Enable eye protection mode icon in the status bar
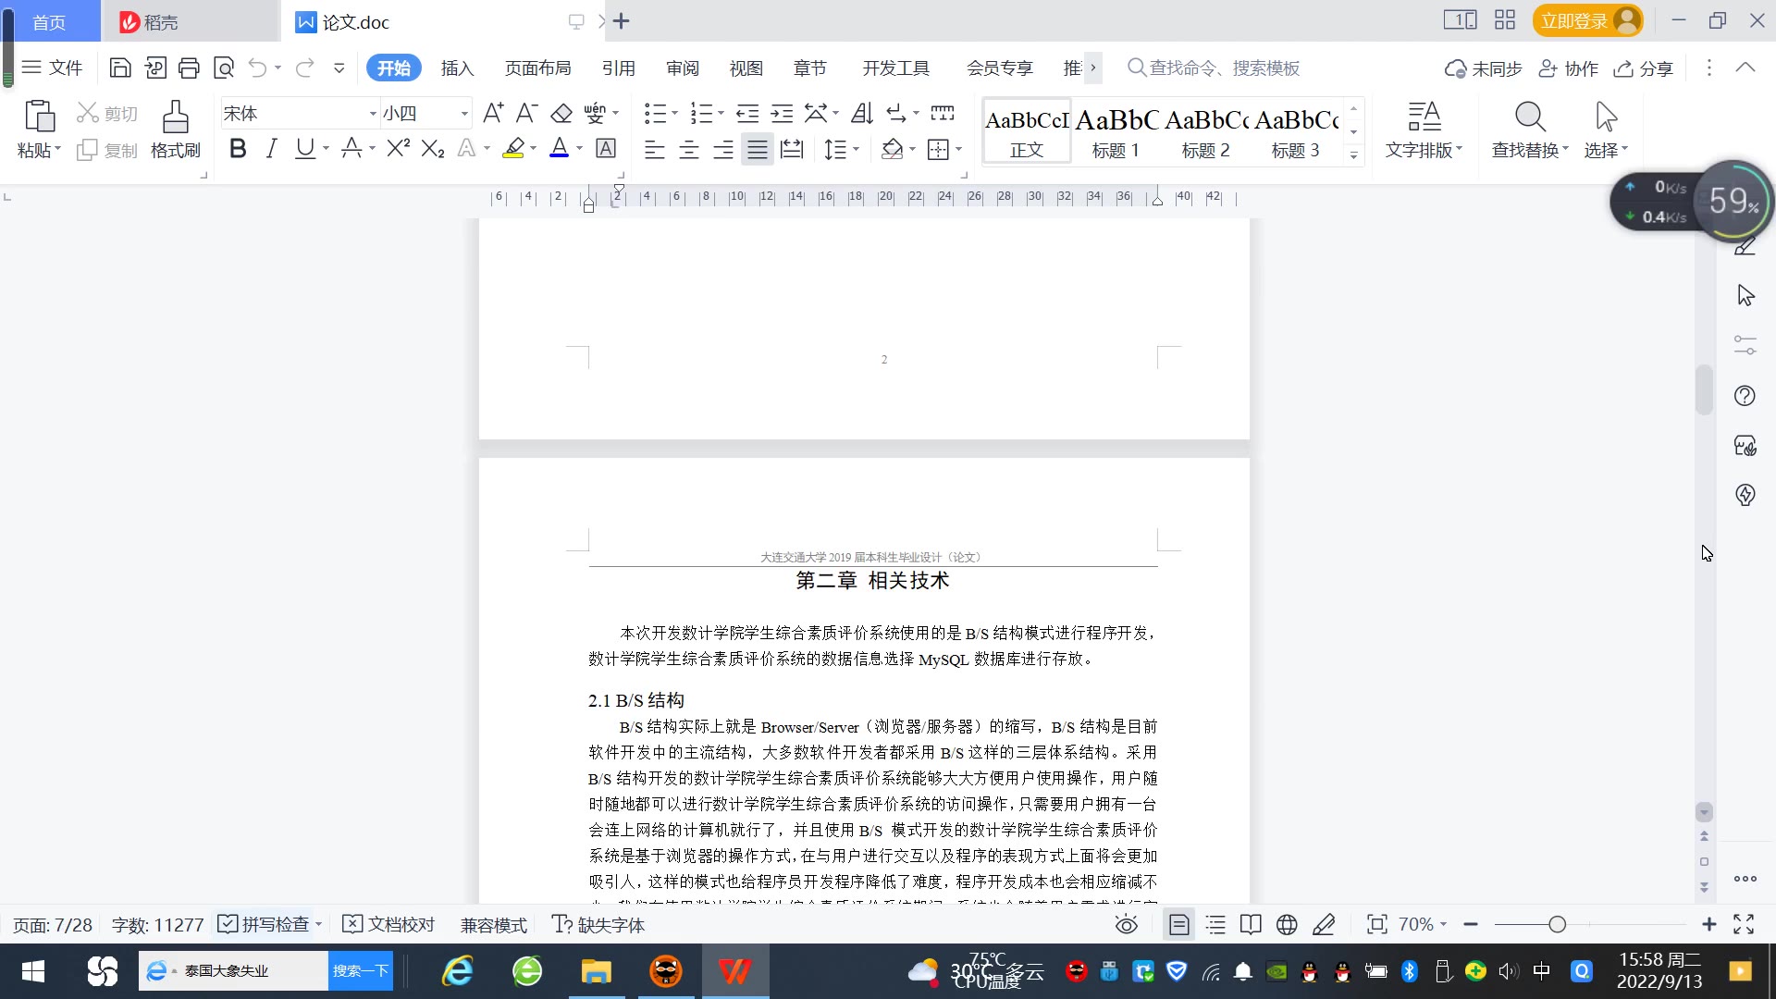 [x=1126, y=925]
